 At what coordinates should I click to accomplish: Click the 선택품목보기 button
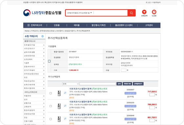pyautogui.click(x=138, y=84)
